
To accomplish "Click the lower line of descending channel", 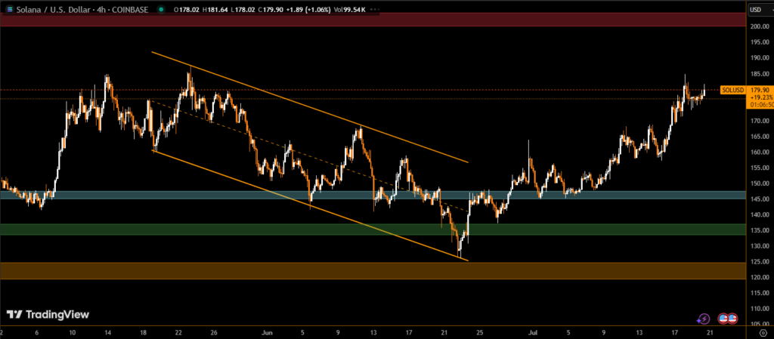I will pos(302,202).
